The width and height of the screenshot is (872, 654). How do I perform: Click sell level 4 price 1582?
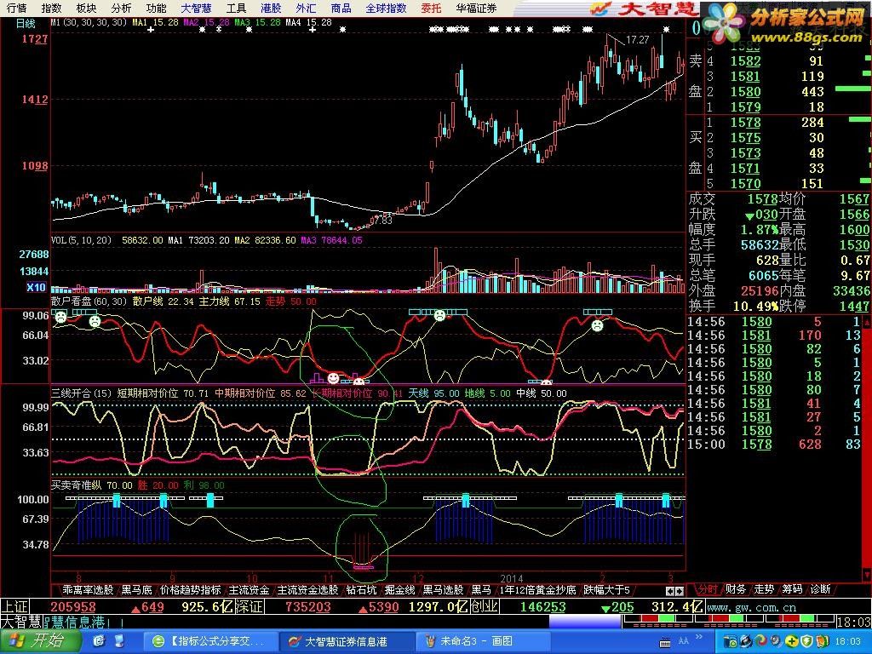(745, 61)
